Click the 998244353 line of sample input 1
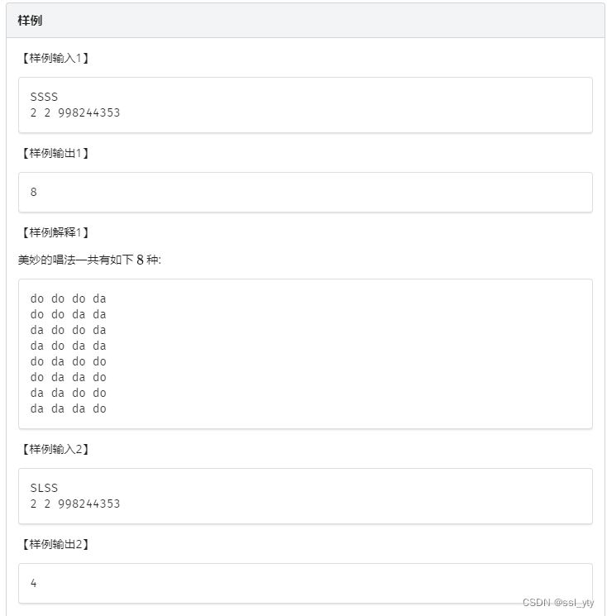The height and width of the screenshot is (616, 607). pos(75,112)
